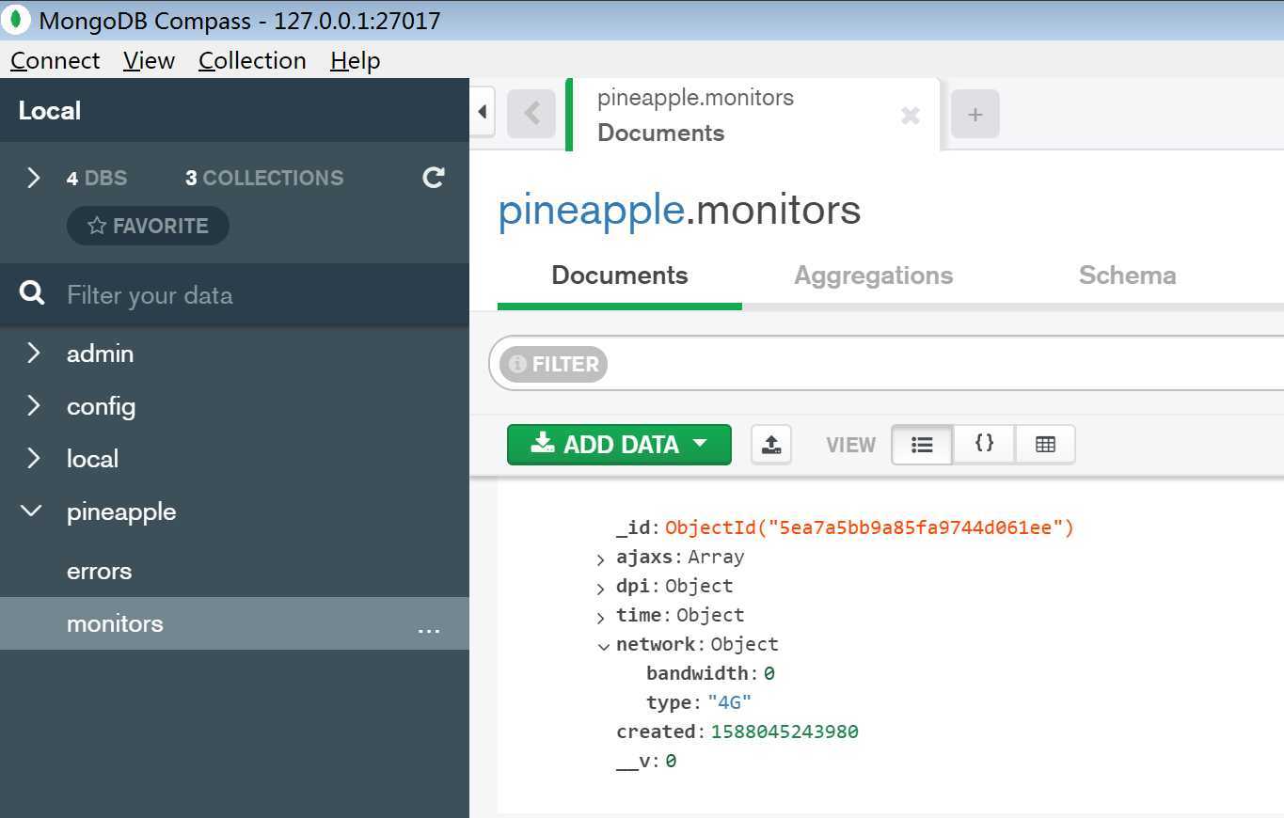Click the FILTER button

(553, 364)
